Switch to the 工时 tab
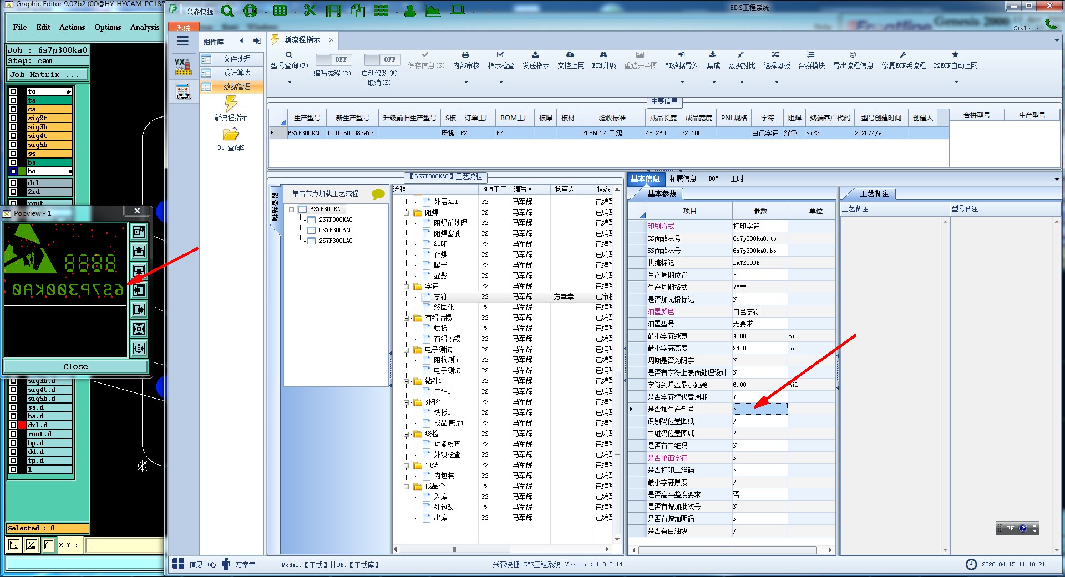Image resolution: width=1065 pixels, height=577 pixels. click(737, 179)
